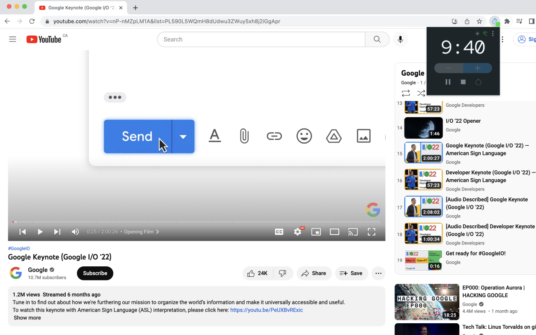Open the YouTube hamburger guide menu

coord(13,39)
